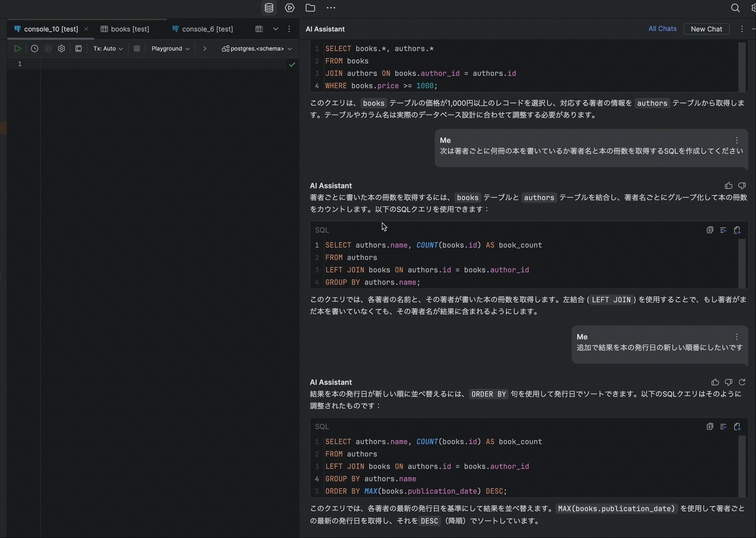Dislike the ORDER BY answer with thumbs down
756x538 pixels.
coord(728,382)
